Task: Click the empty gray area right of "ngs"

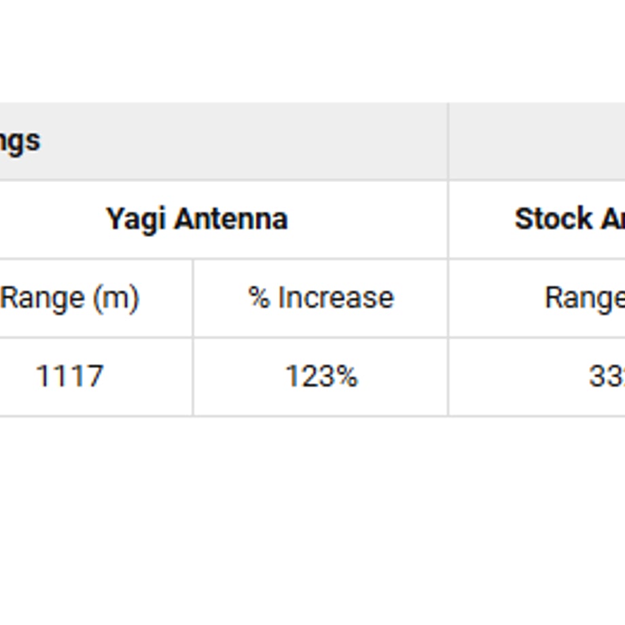Action: [243, 141]
